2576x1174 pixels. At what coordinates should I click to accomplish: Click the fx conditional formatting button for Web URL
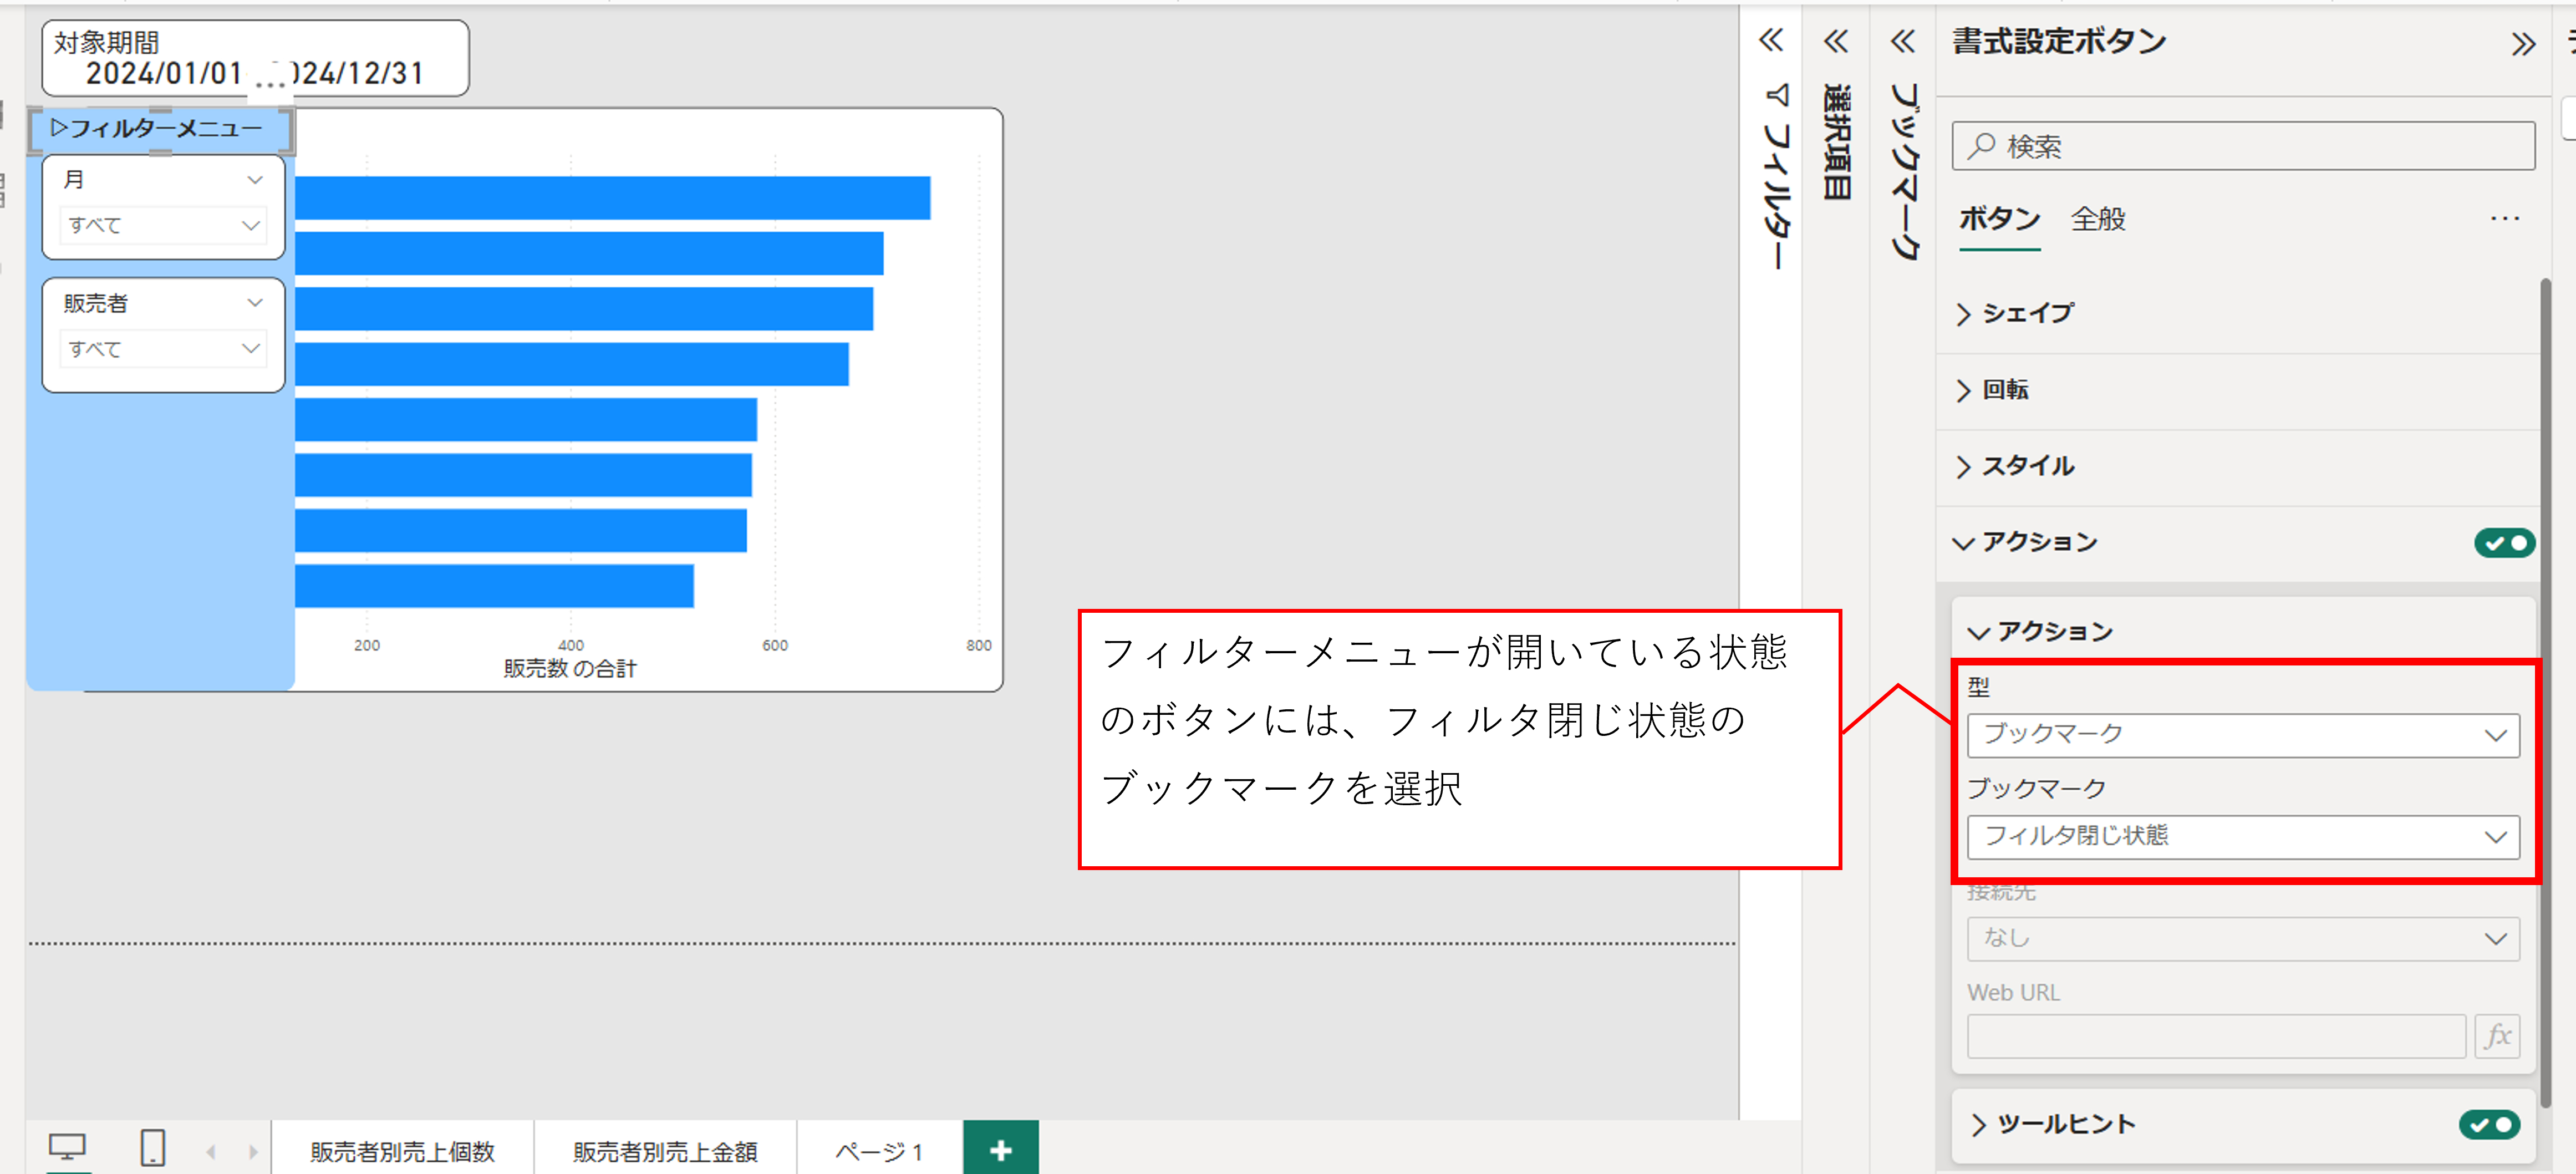(x=2497, y=1035)
